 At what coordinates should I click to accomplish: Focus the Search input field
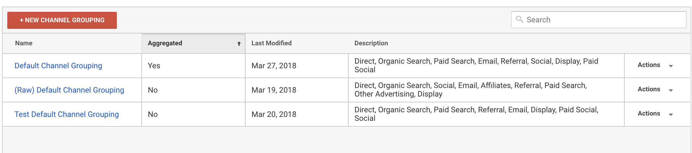(605, 20)
